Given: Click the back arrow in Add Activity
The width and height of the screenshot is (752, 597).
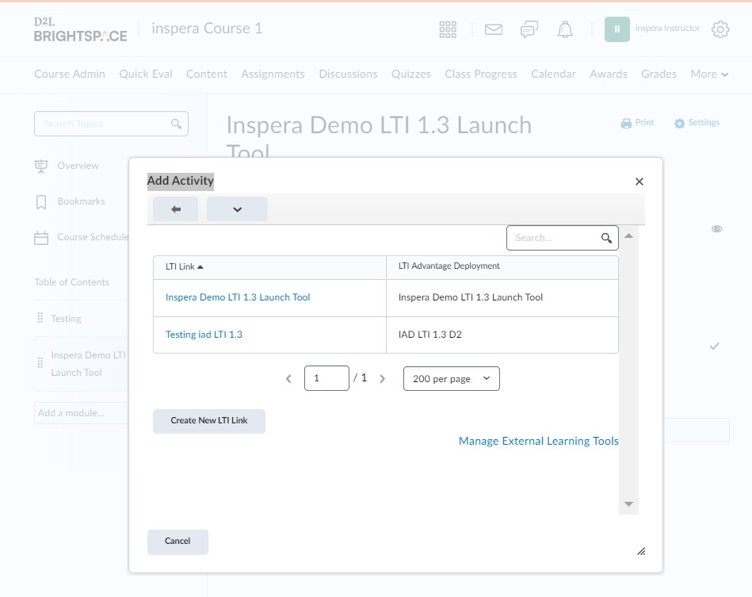Looking at the screenshot, I should [176, 209].
